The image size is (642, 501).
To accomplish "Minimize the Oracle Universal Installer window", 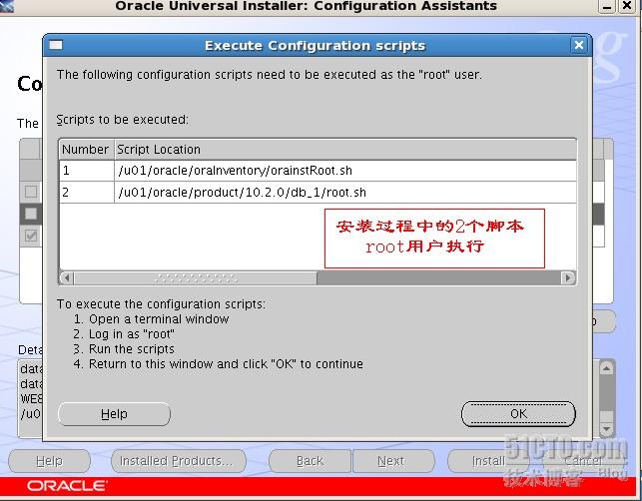I will click(x=608, y=6).
